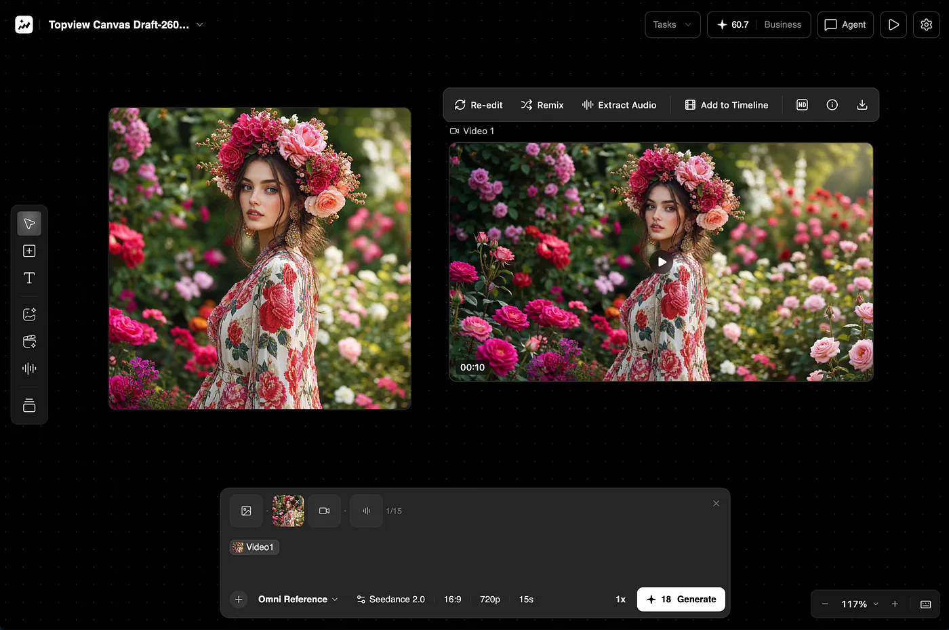Click Remix in the video toolbar
The width and height of the screenshot is (949, 630).
[x=542, y=105]
